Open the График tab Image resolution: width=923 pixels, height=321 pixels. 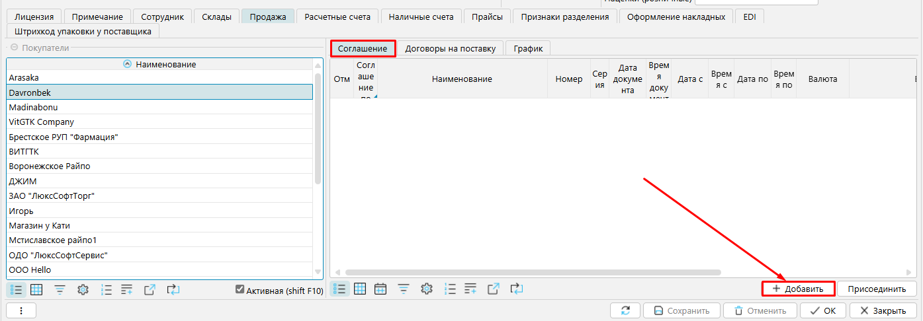528,48
